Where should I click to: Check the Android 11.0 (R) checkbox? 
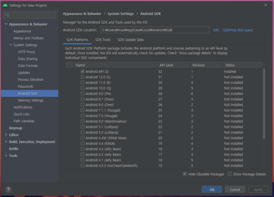[x=83, y=82]
